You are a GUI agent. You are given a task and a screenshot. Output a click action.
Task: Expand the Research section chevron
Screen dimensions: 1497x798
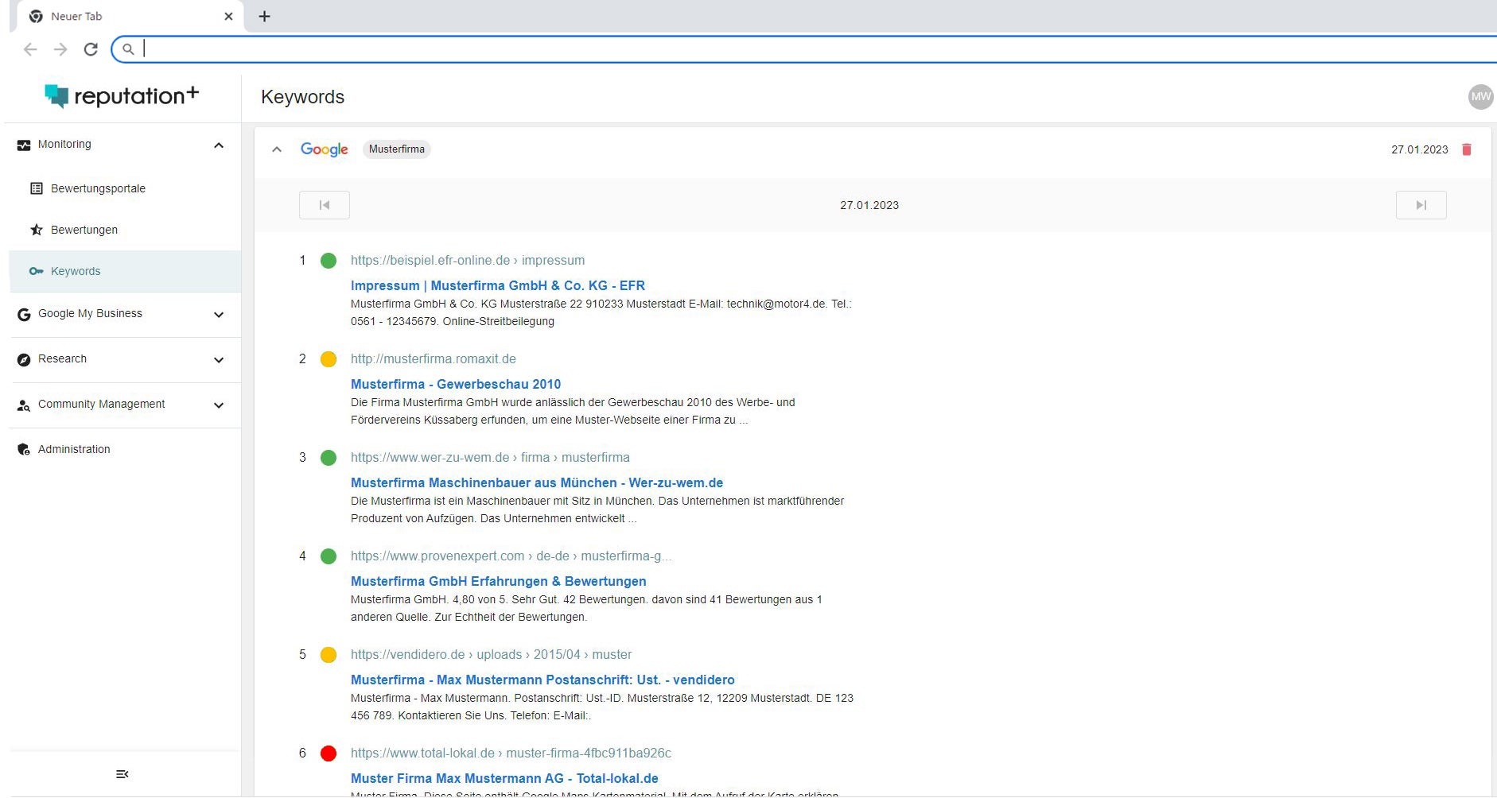pos(219,360)
